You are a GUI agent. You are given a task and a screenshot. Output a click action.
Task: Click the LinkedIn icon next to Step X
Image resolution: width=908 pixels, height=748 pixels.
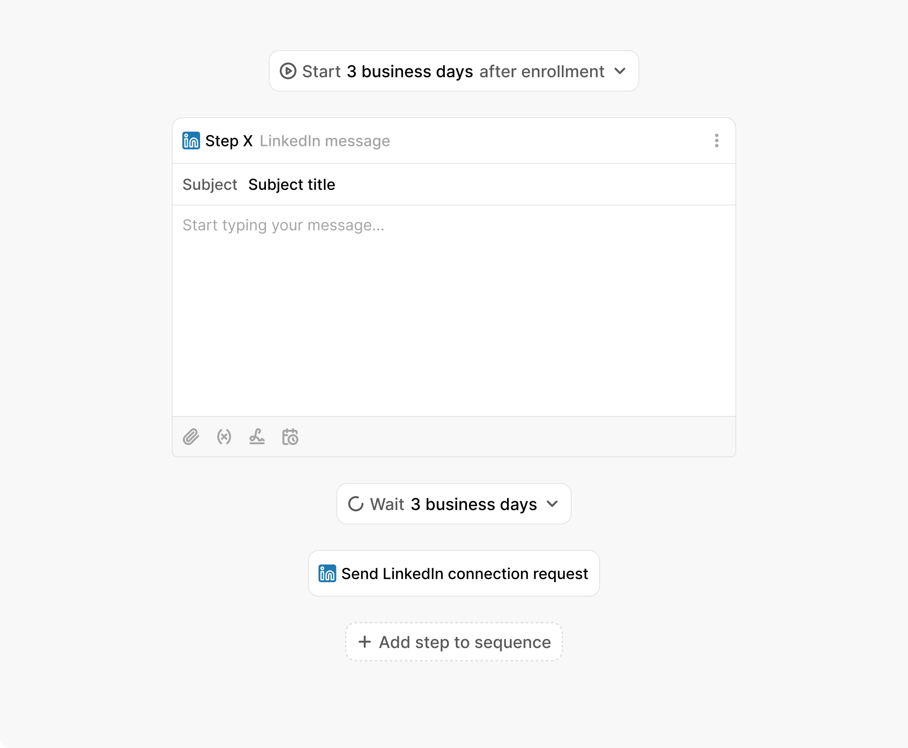coord(191,140)
